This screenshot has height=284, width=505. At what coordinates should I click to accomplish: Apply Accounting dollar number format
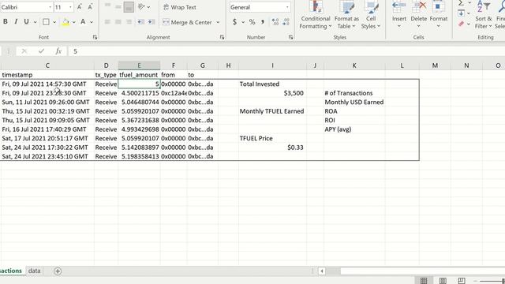point(234,22)
